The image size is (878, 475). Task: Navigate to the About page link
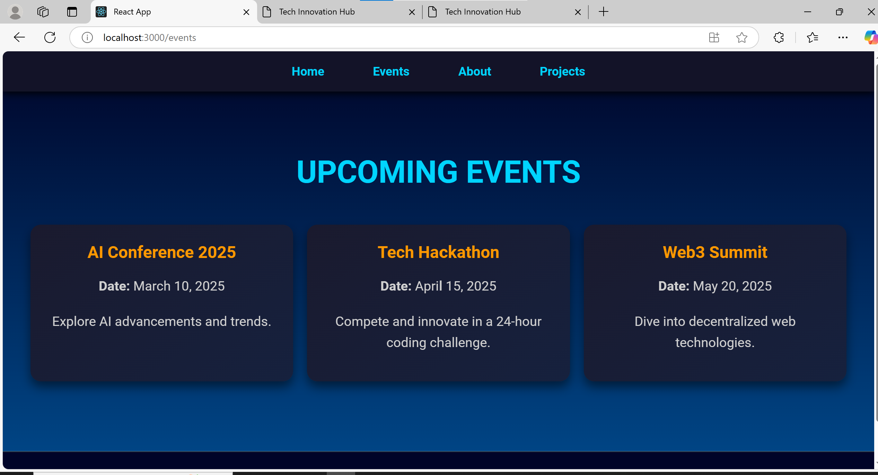[474, 71]
